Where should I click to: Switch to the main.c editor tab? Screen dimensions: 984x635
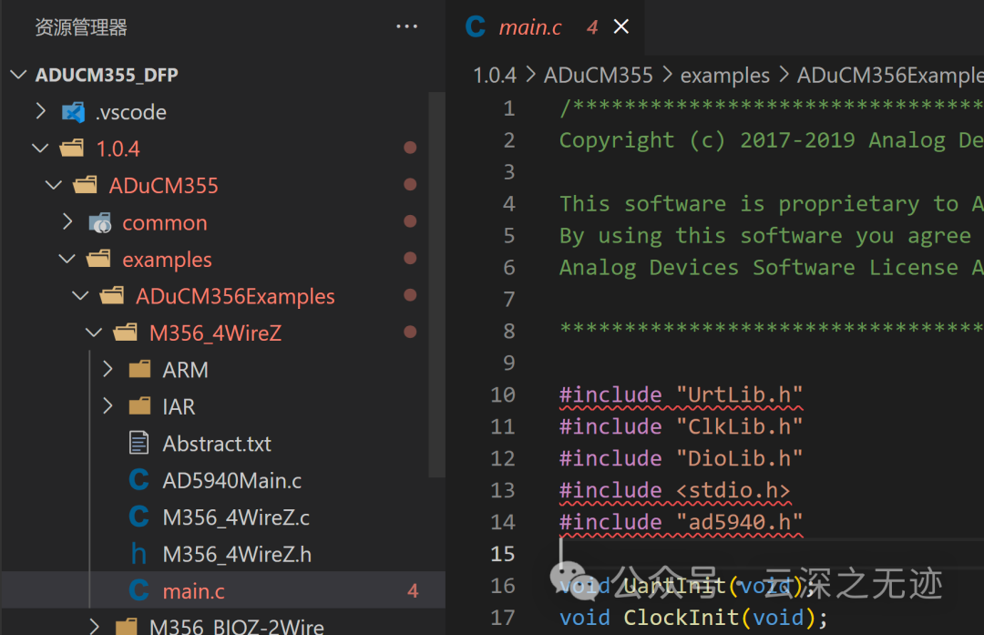530,27
